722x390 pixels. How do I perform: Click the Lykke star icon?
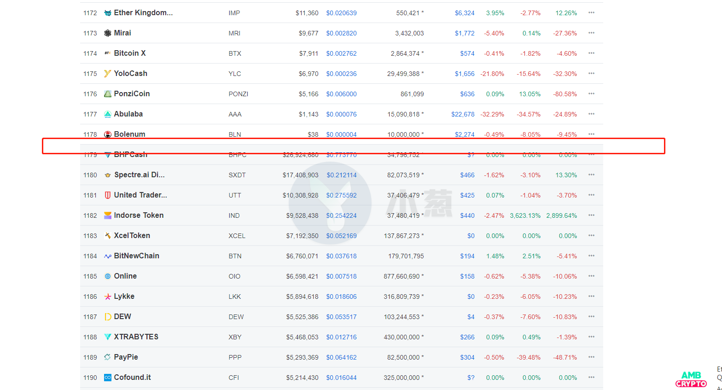pos(108,297)
